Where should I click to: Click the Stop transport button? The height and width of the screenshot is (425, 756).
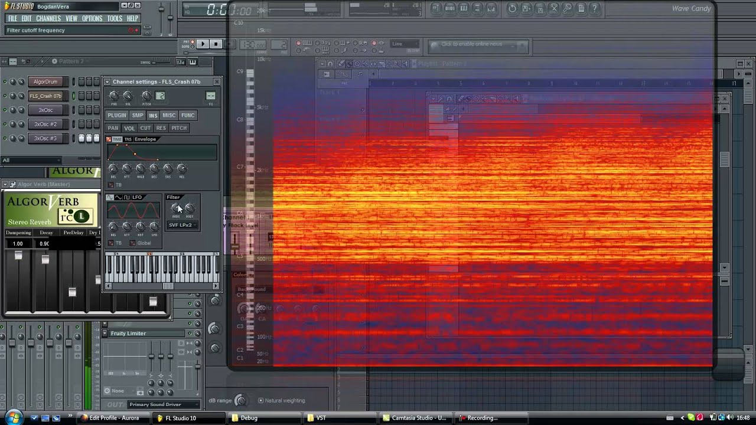coord(216,44)
